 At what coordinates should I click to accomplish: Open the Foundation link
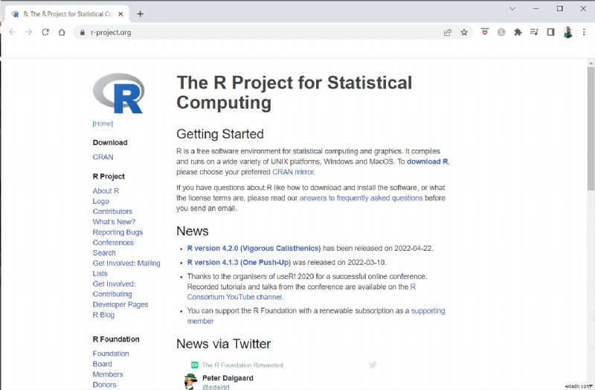point(111,354)
